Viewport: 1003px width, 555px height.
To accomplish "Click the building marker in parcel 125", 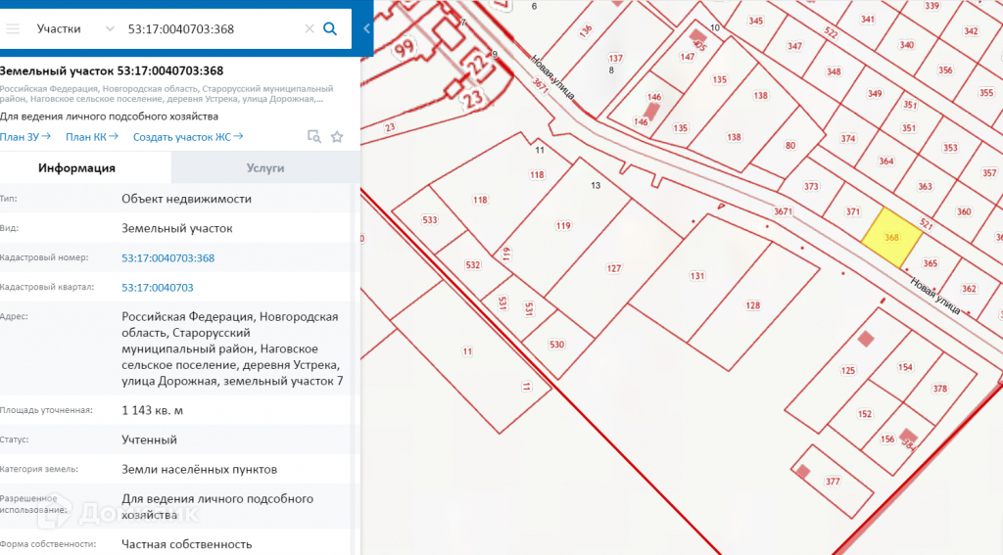I will pyautogui.click(x=866, y=340).
